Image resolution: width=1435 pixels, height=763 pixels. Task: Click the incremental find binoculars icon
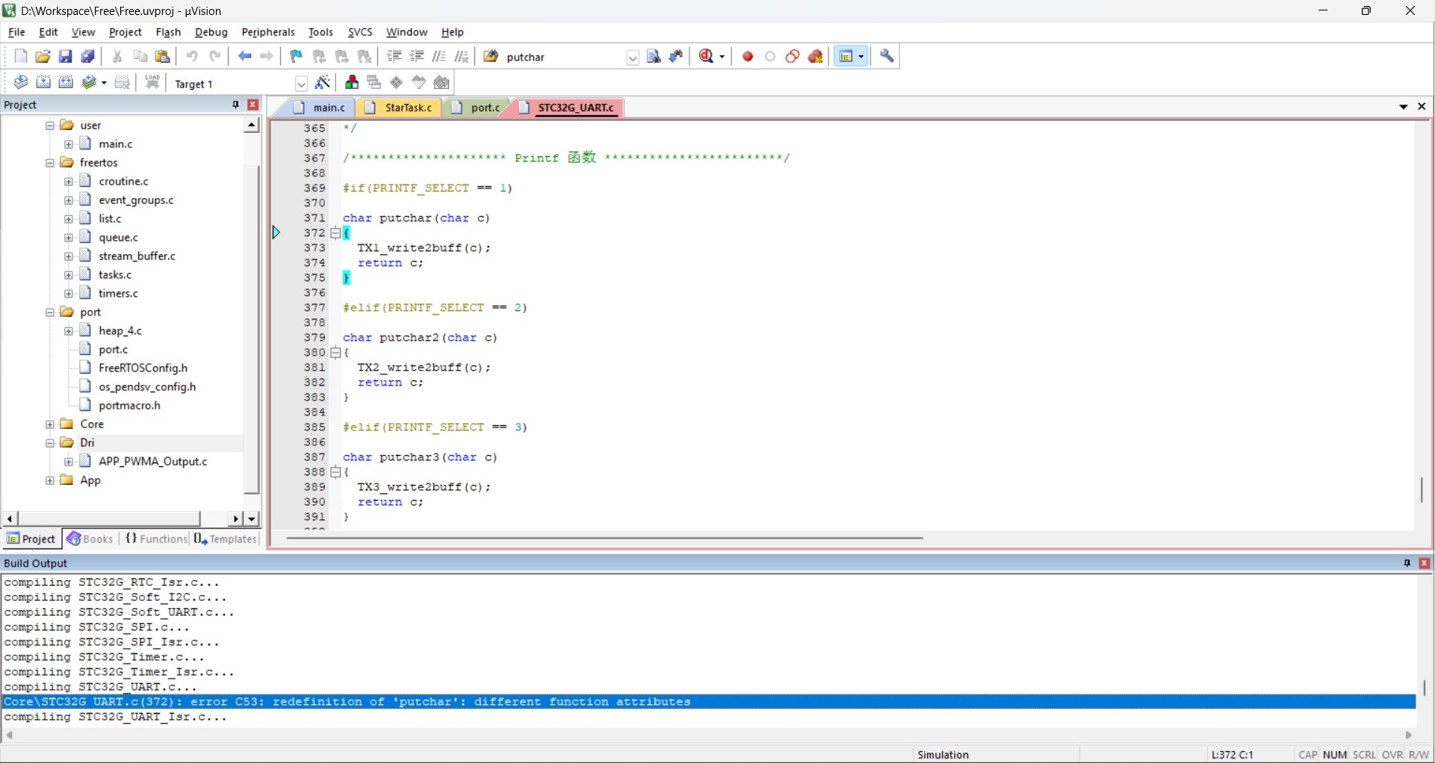coord(677,57)
